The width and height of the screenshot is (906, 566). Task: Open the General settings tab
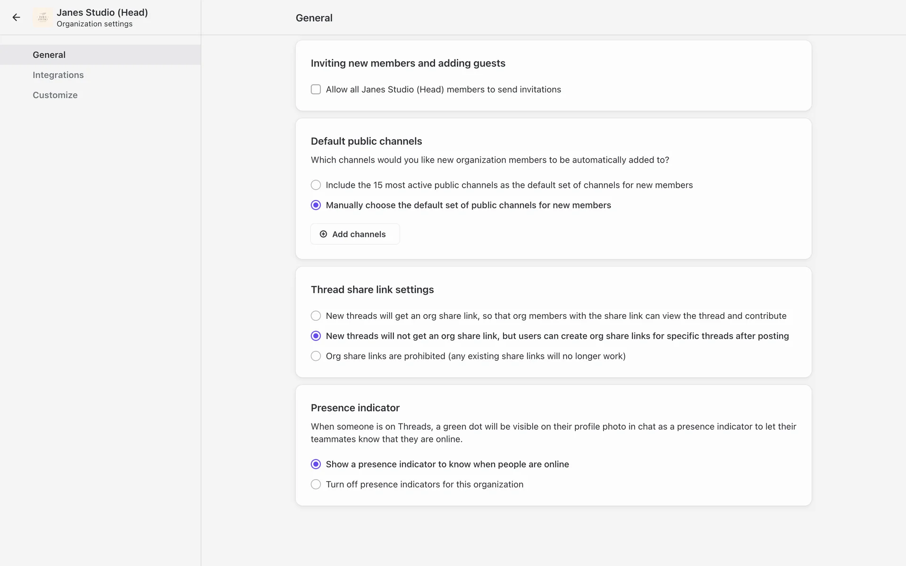click(49, 55)
